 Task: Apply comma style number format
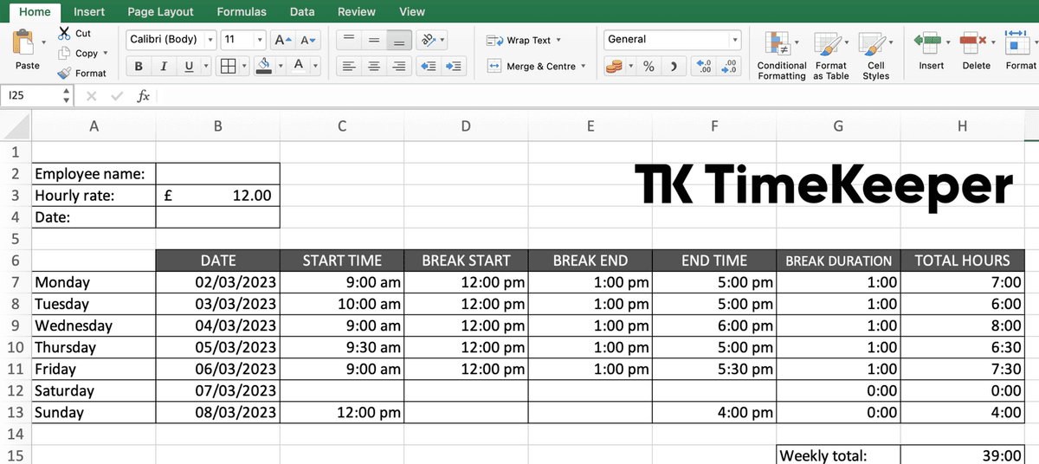(674, 67)
